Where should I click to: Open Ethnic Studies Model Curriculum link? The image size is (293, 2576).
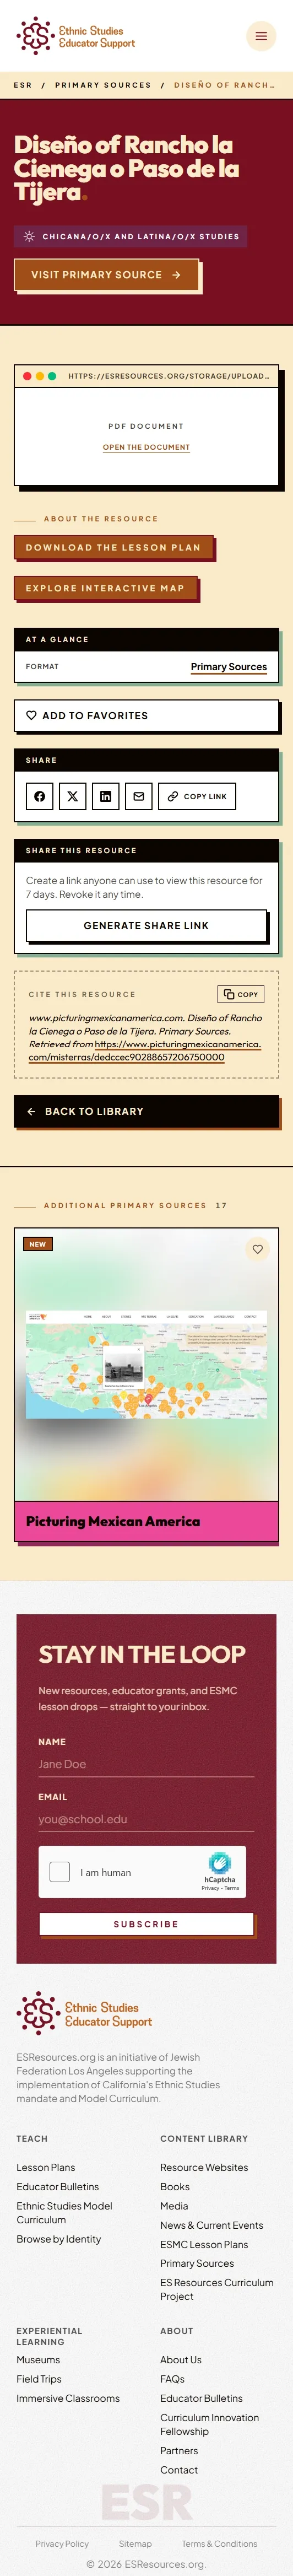click(x=64, y=2212)
